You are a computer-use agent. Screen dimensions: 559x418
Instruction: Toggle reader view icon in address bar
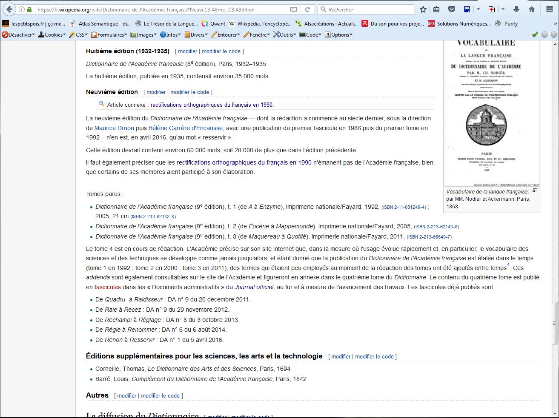tap(294, 9)
